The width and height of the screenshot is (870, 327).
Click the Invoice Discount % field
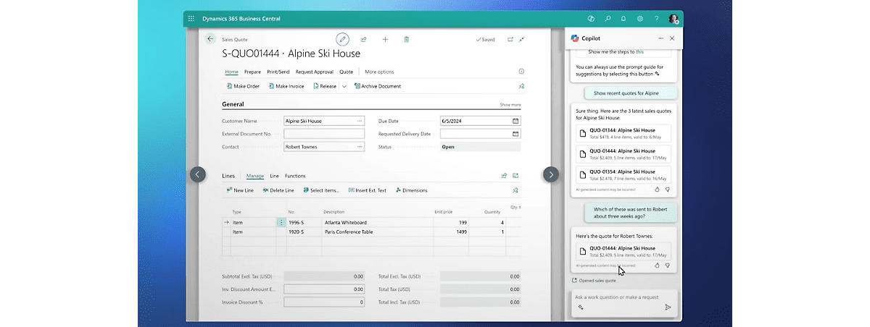click(324, 302)
